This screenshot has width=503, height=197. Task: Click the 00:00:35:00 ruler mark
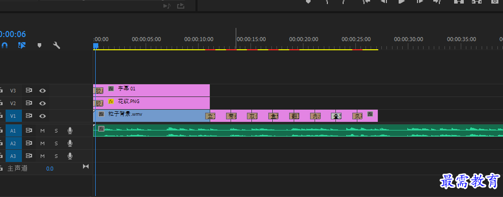point(462,39)
